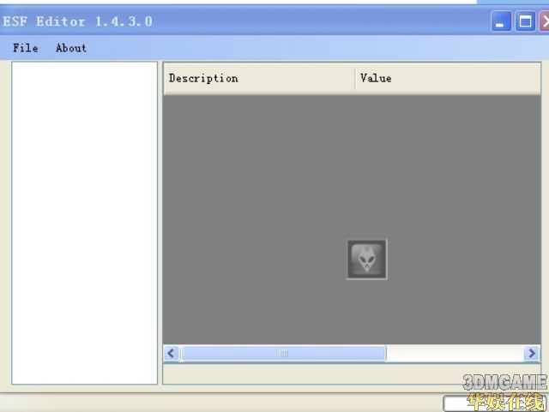Viewport: 549px width, 412px height.
Task: Click the ESF Editor 1.4.3.0 title bar
Action: 257,21
